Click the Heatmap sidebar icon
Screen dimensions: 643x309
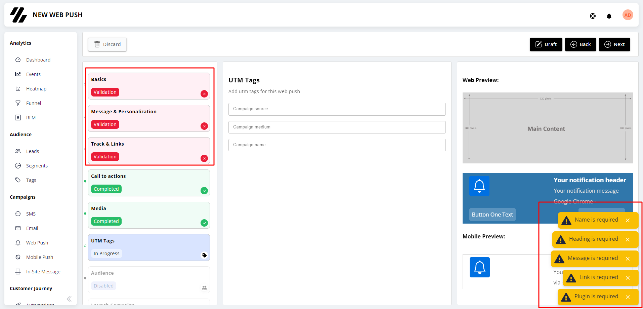pos(18,89)
